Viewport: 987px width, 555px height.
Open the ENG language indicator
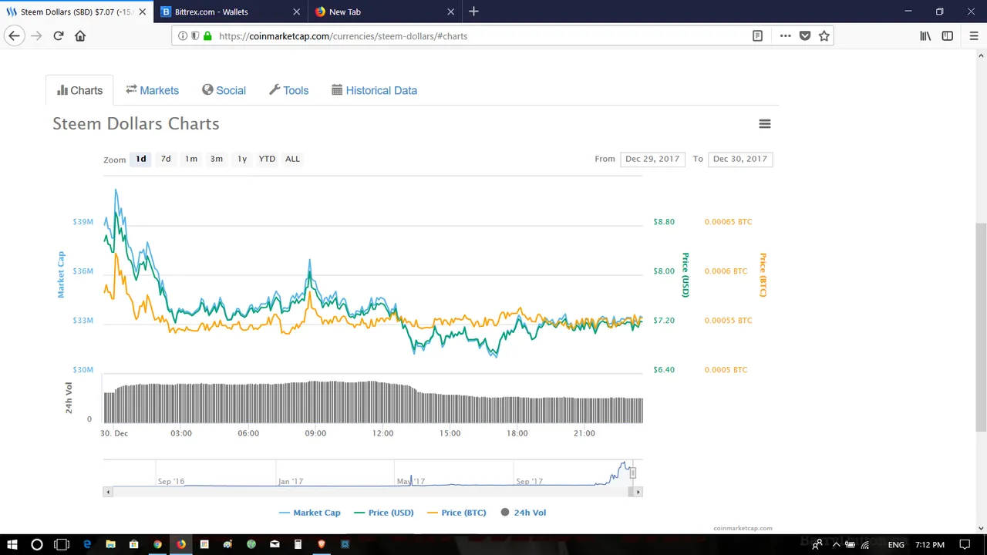[x=896, y=545]
